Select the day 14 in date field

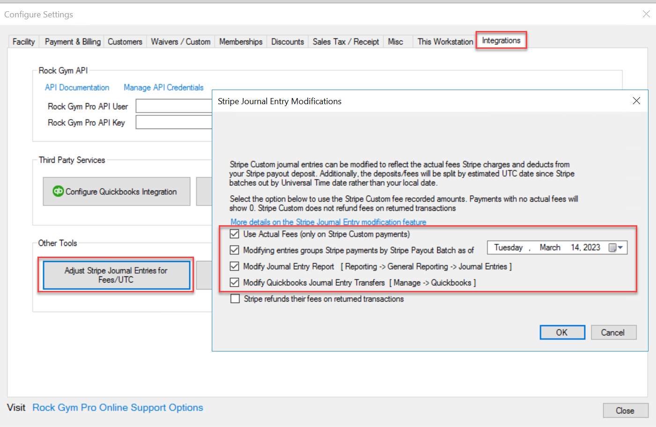tap(575, 247)
